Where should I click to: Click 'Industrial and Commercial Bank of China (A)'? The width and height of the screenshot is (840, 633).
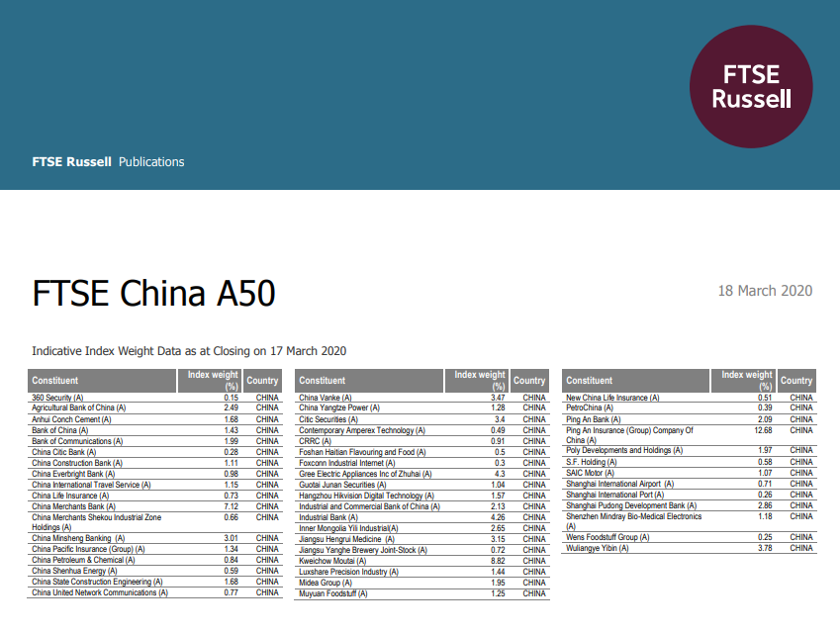(370, 506)
